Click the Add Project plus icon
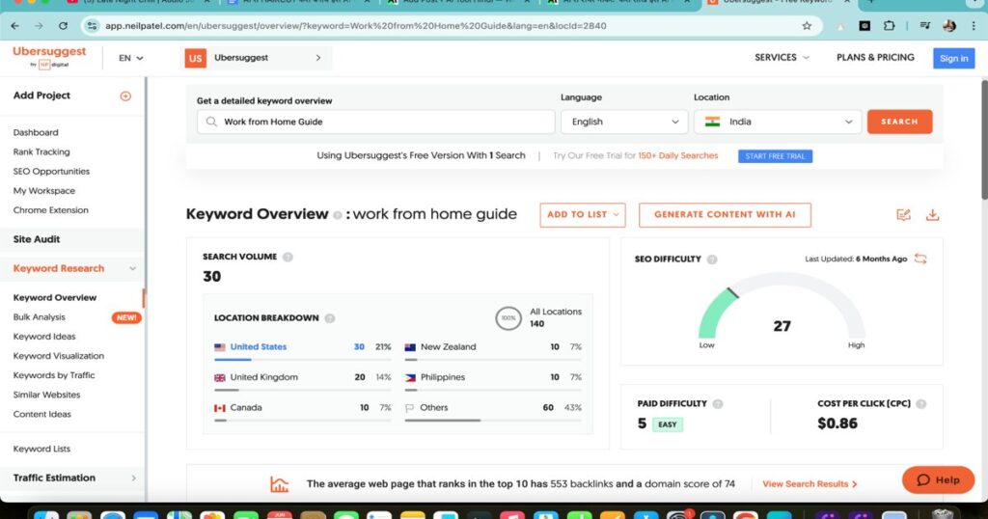This screenshot has height=519, width=988. point(125,96)
